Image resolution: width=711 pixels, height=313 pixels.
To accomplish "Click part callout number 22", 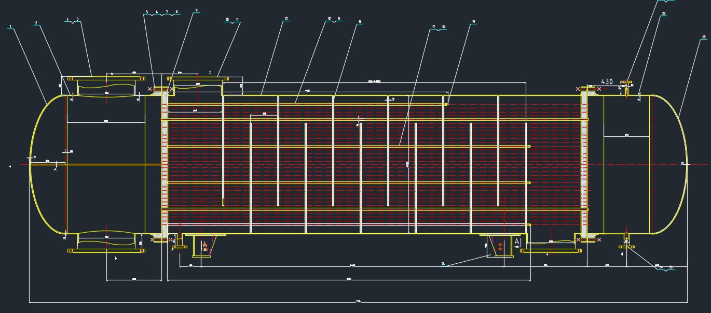I will (x=663, y=14).
